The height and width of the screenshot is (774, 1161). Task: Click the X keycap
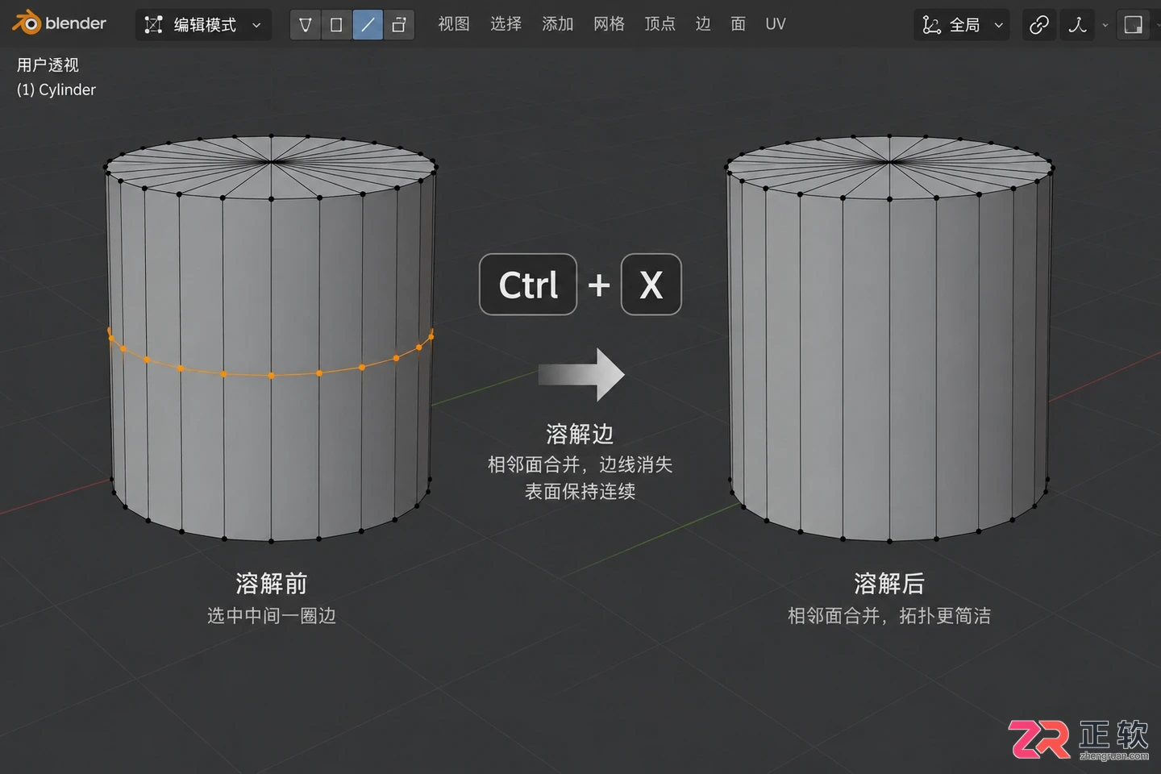point(651,285)
